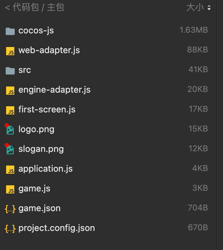The image size is (223, 250).
Task: Click the slogan.png image file icon
Action: pyautogui.click(x=10, y=150)
